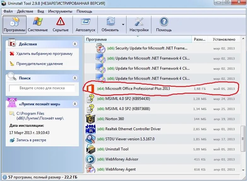
Task: Click Принудительное удаление link
Action: (39, 64)
